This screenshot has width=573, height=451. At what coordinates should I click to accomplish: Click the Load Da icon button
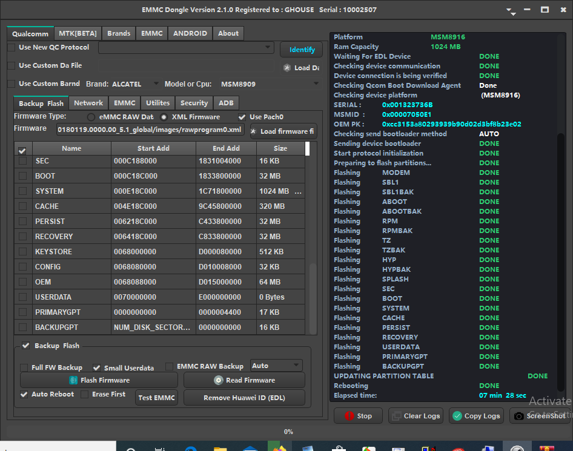(287, 68)
